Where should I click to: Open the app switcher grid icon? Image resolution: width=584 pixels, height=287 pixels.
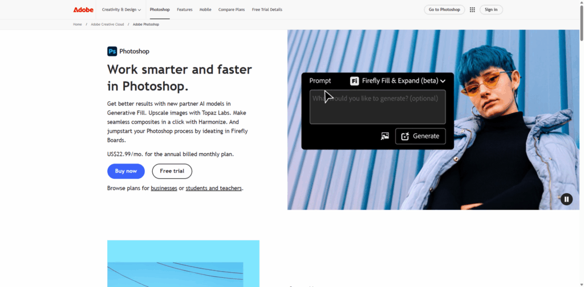[472, 10]
